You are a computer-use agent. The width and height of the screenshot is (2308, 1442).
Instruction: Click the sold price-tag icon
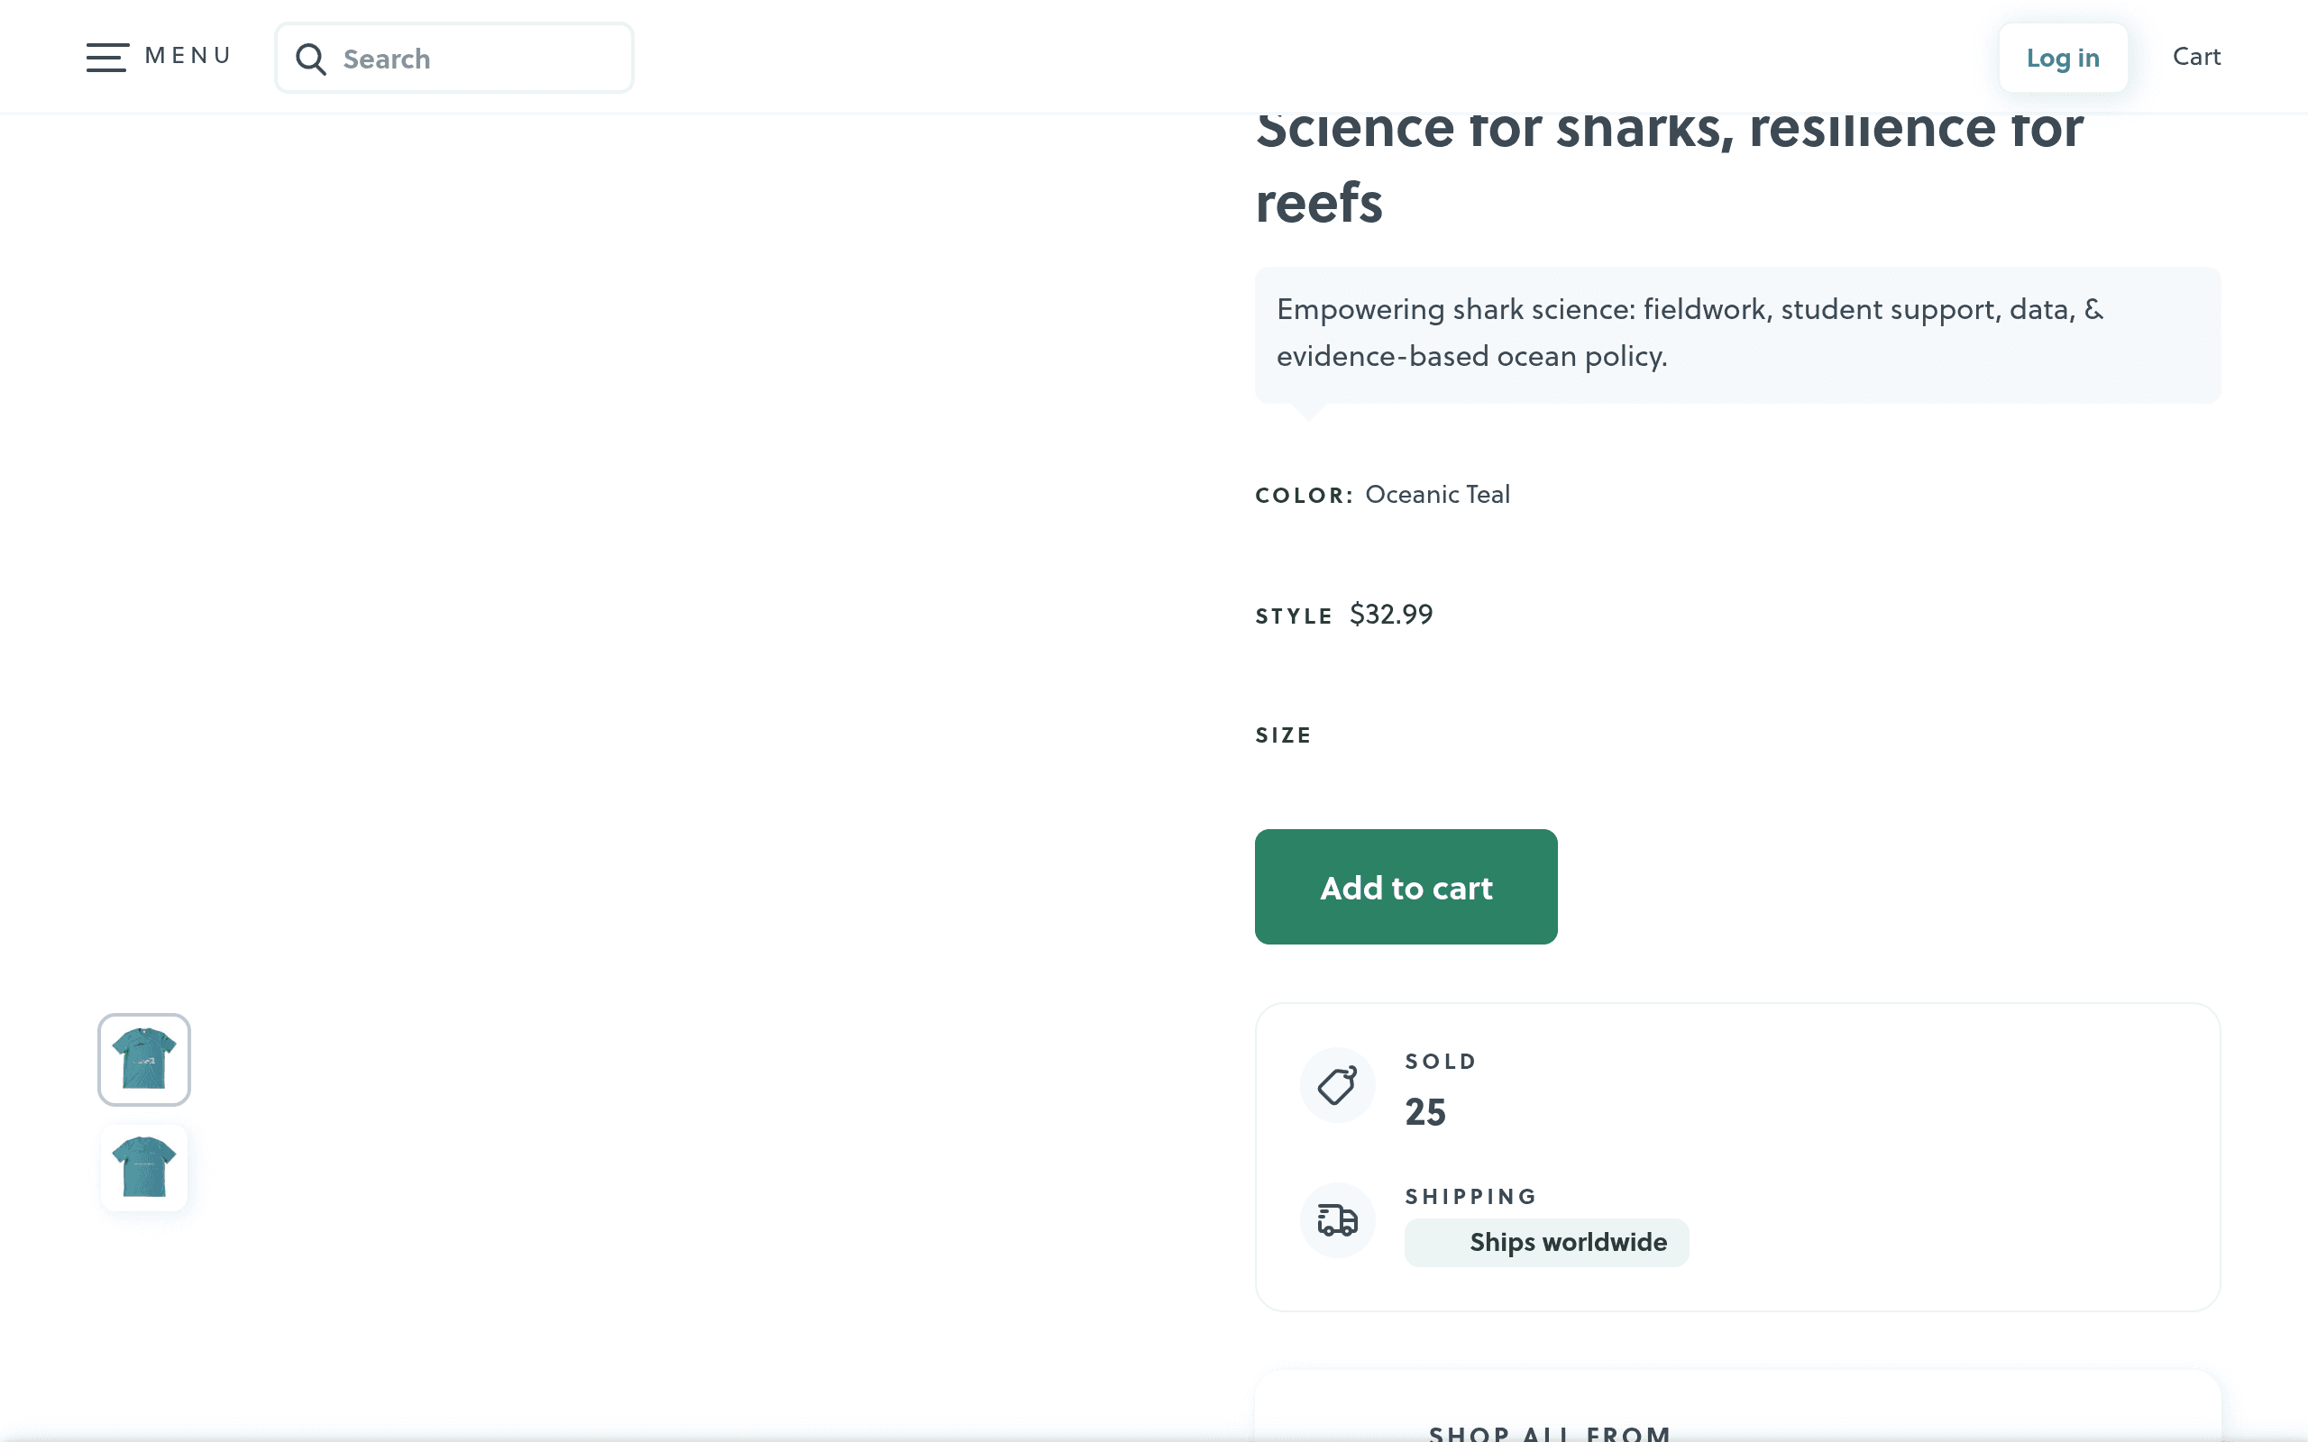click(1337, 1085)
